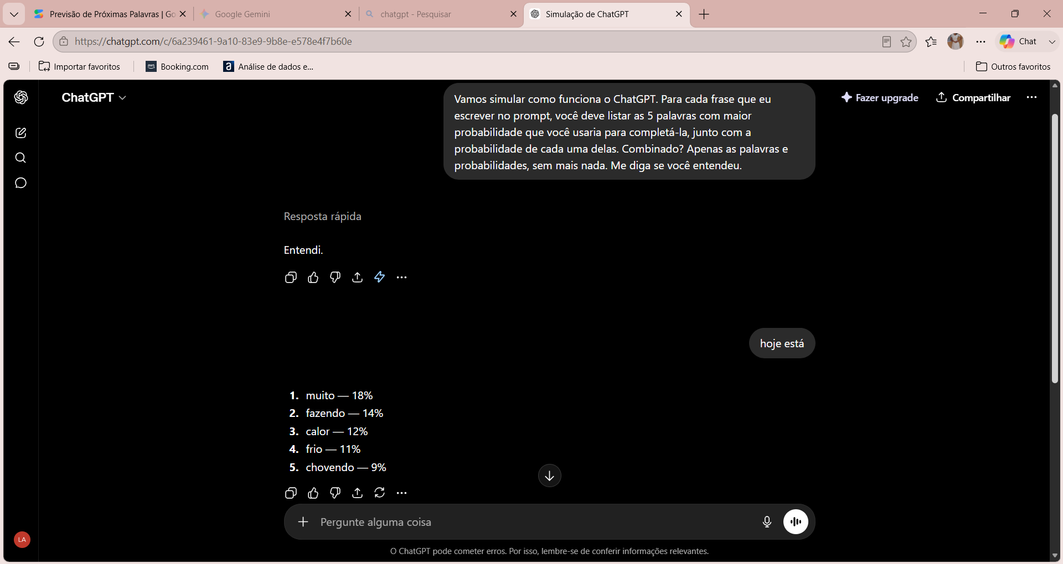The image size is (1063, 564).
Task: Open more options for the probabilities response
Action: [x=402, y=493]
